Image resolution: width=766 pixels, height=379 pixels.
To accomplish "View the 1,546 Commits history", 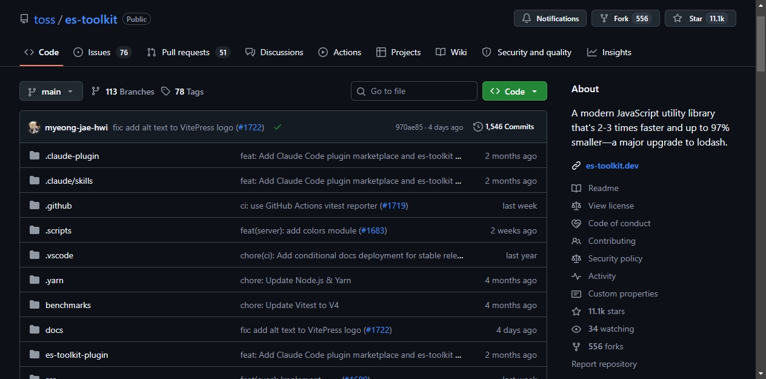I will (x=504, y=127).
